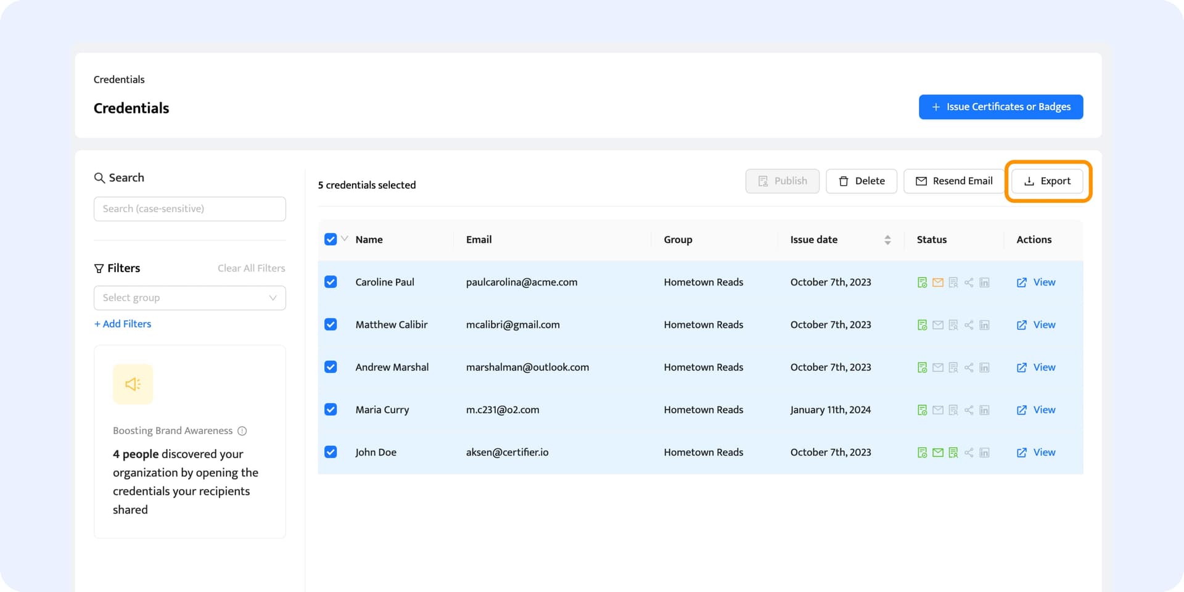Screen dimensions: 1184x592
Task: Expand the selection options chevron beside Name
Action: point(345,239)
